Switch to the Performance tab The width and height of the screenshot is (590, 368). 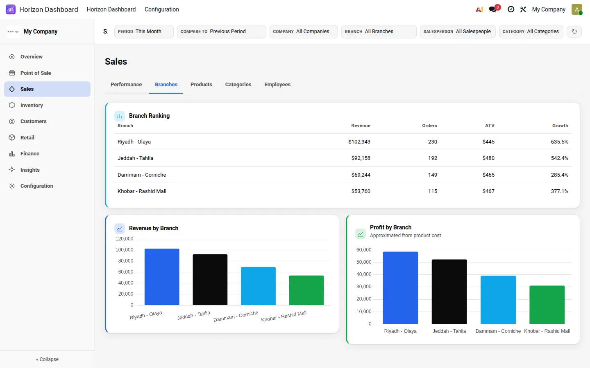(126, 85)
